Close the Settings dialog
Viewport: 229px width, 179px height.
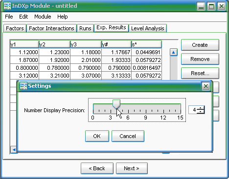pyautogui.click(x=206, y=86)
